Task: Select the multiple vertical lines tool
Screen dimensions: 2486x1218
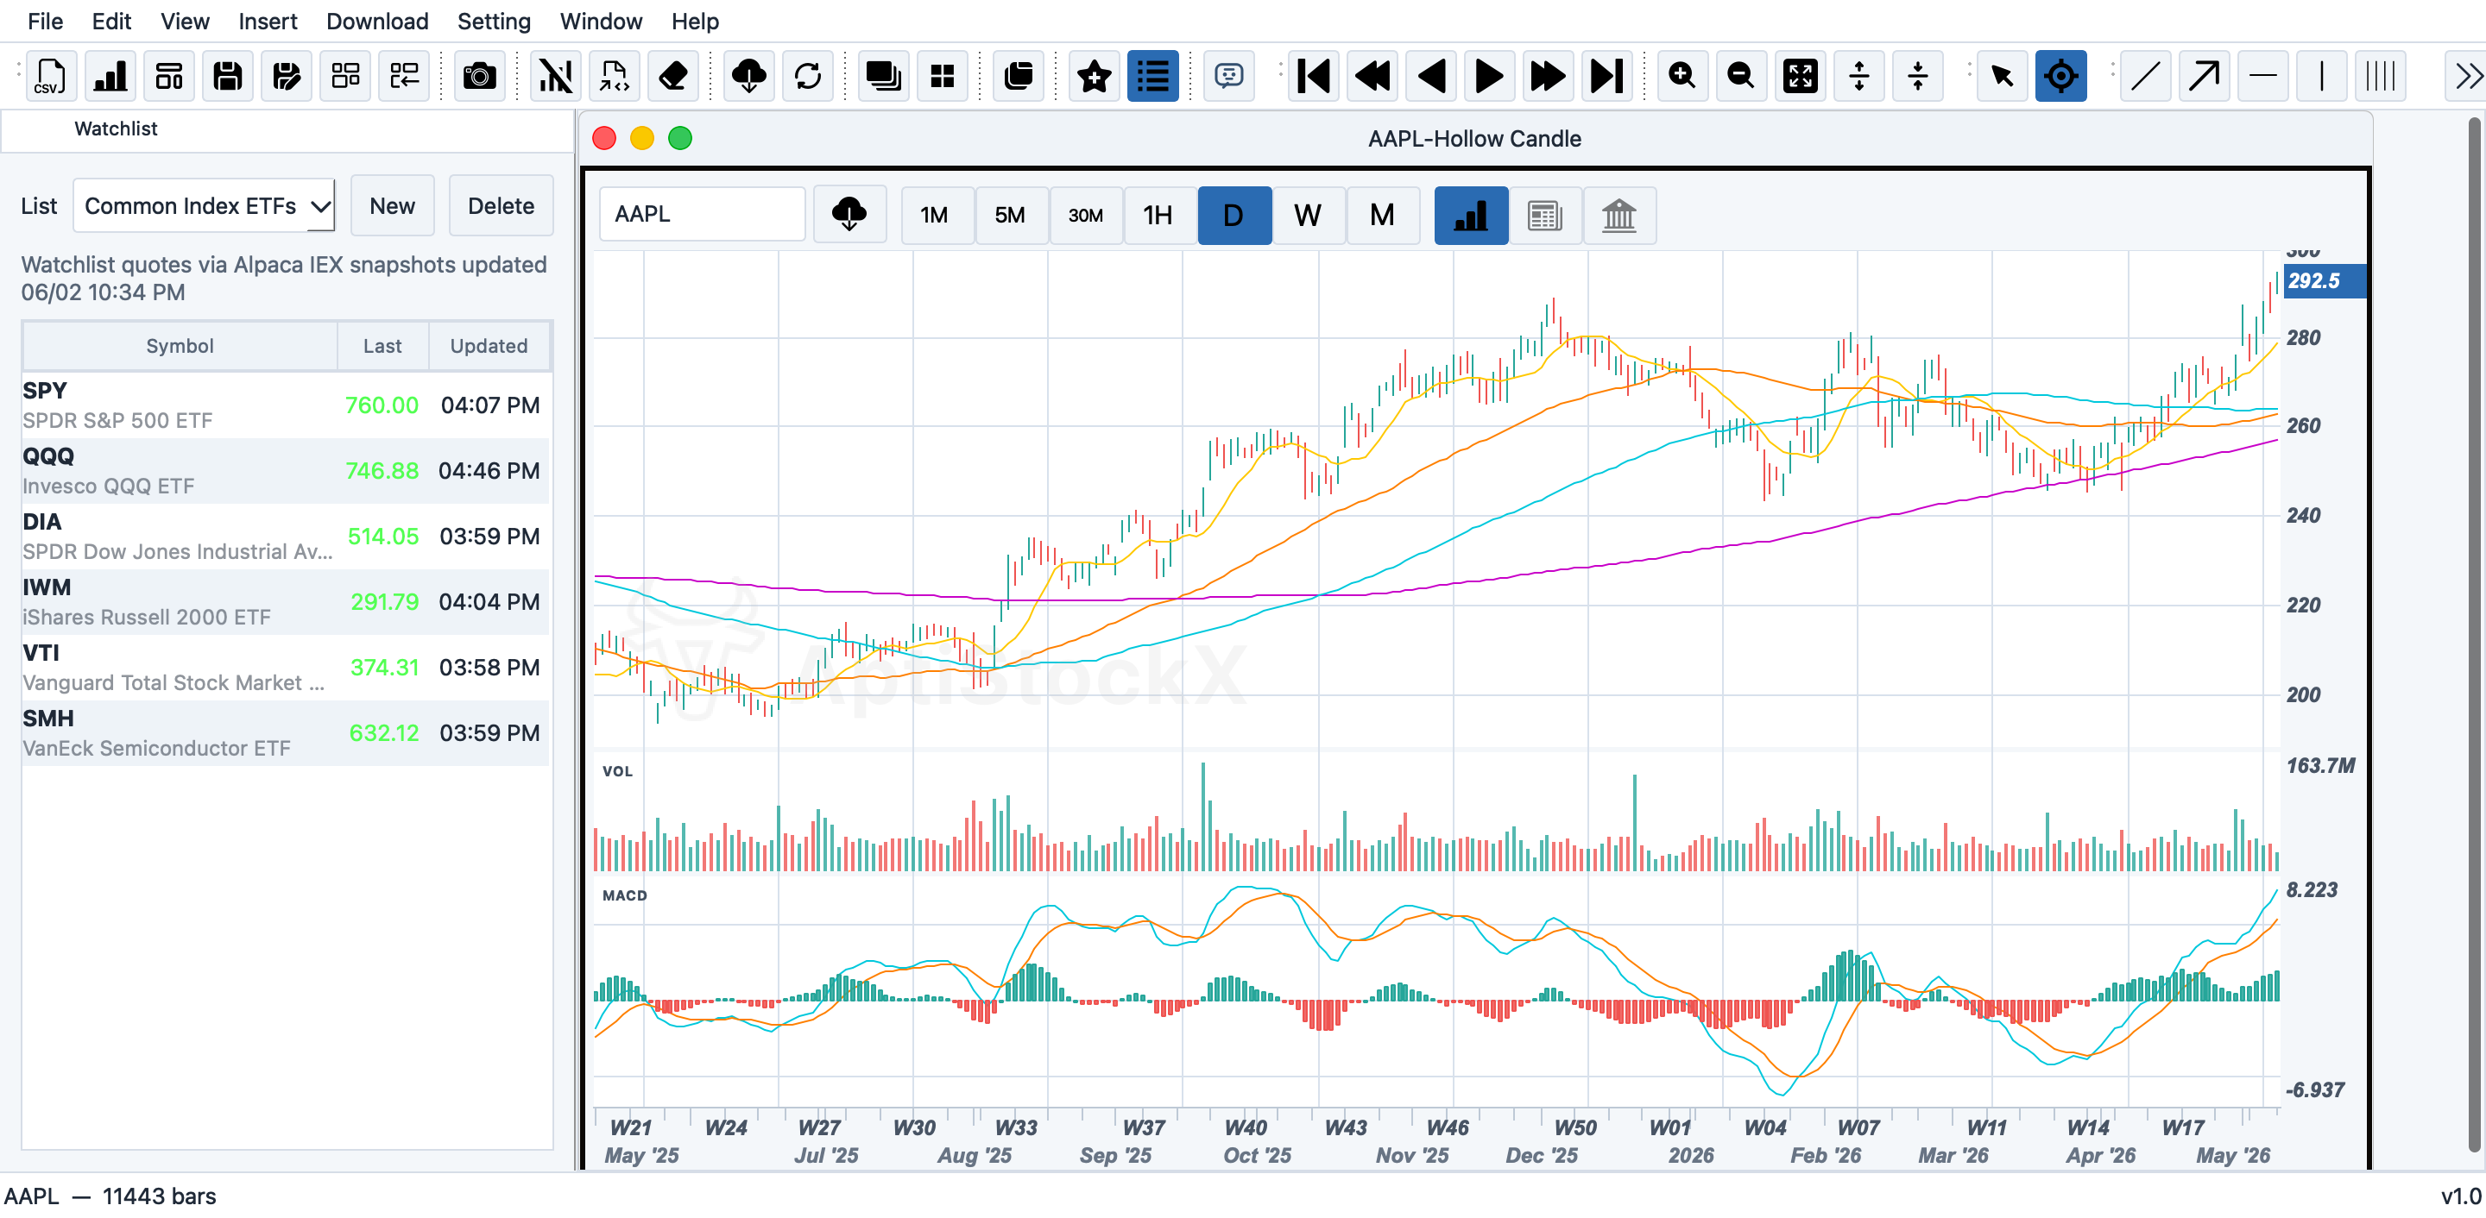Action: click(x=2381, y=75)
